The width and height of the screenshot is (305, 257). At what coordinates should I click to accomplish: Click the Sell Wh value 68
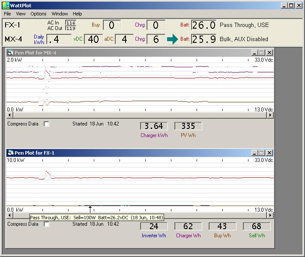pos(257,226)
